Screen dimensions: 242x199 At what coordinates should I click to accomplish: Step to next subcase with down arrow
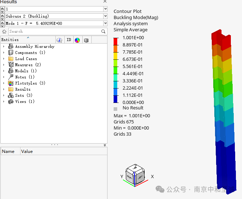point(3,19)
